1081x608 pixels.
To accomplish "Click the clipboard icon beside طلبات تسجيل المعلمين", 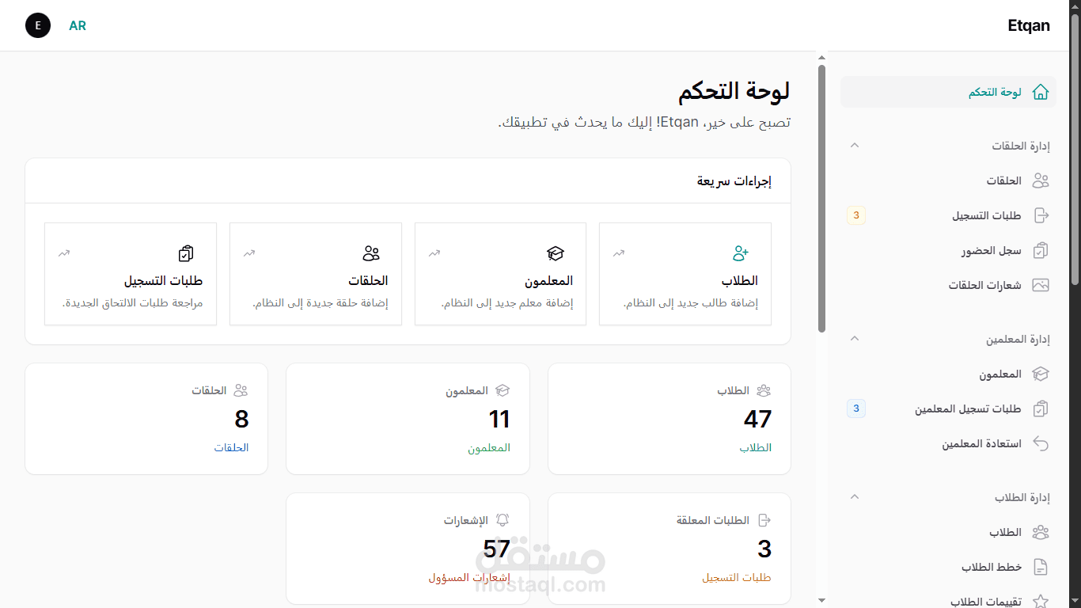I will pyautogui.click(x=1041, y=408).
